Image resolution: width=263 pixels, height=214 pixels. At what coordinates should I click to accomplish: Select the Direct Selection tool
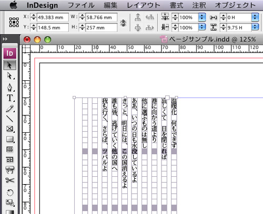(x=9, y=76)
